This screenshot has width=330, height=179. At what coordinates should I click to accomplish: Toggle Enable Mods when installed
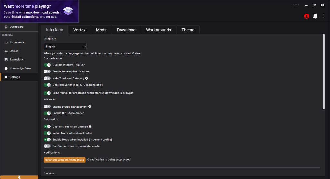(47, 140)
